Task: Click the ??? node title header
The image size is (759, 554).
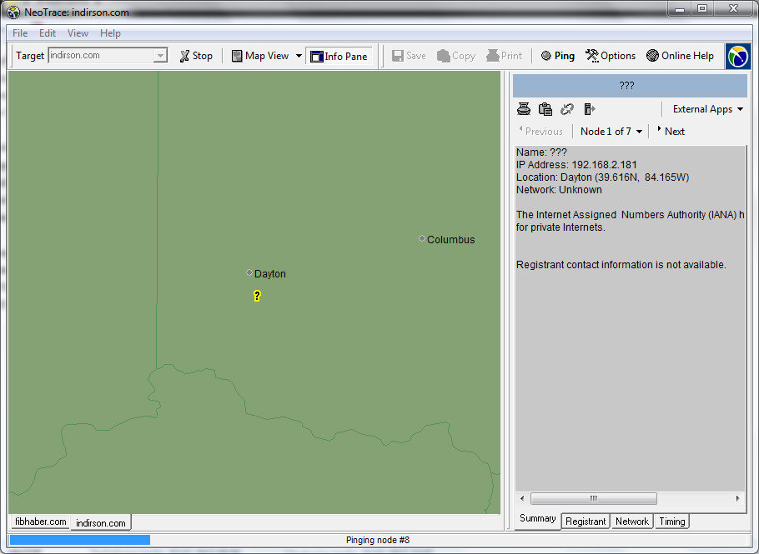Action: [x=630, y=86]
